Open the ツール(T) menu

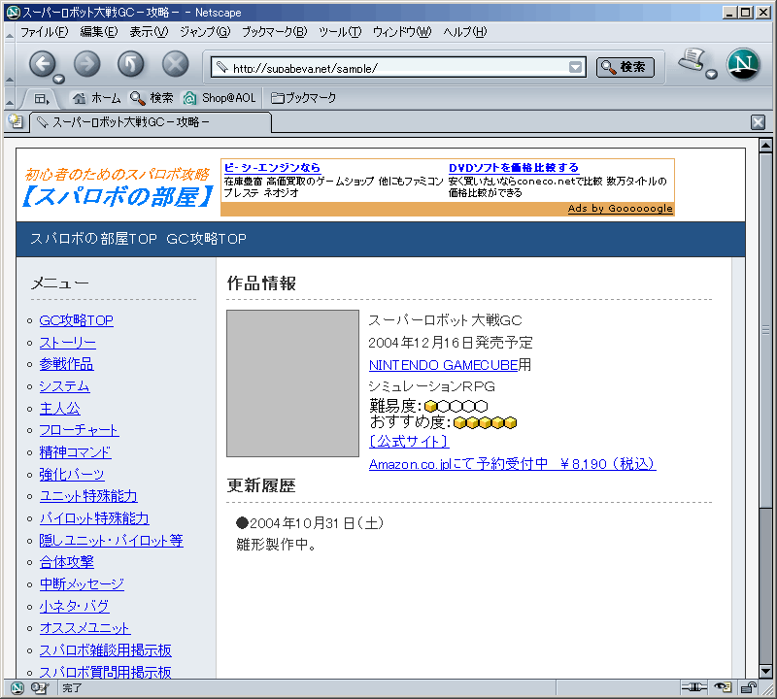coord(340,32)
